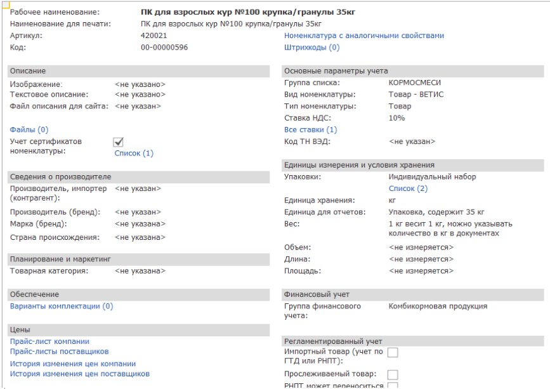Open Номенклатура с аналогичными свойствами link
The height and width of the screenshot is (389, 550).
click(x=363, y=36)
